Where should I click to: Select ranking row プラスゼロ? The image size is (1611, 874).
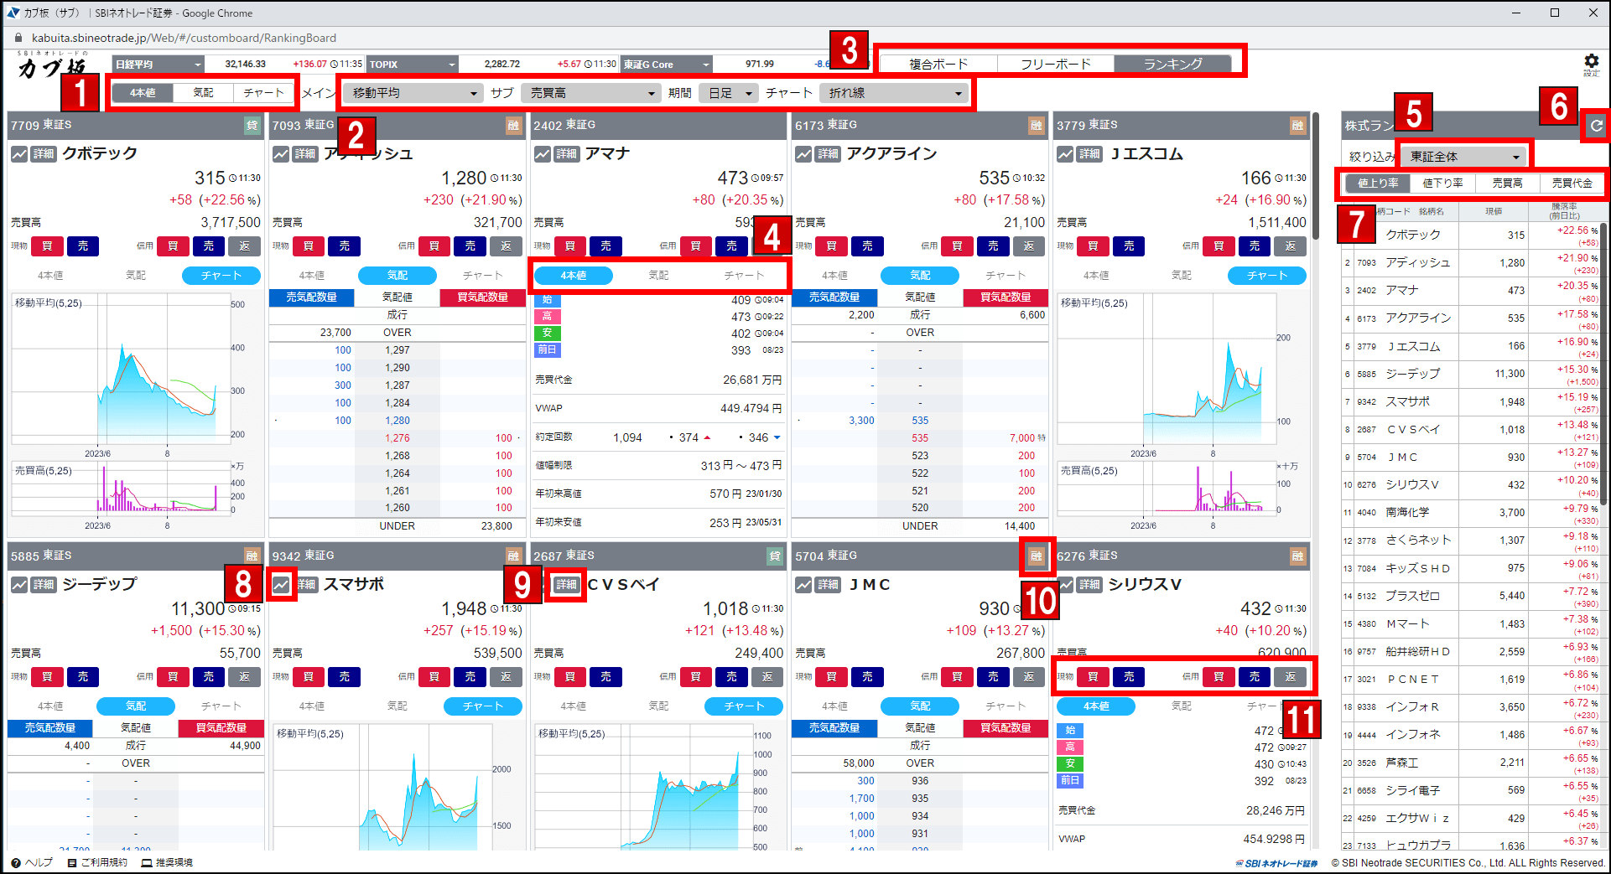[1472, 597]
